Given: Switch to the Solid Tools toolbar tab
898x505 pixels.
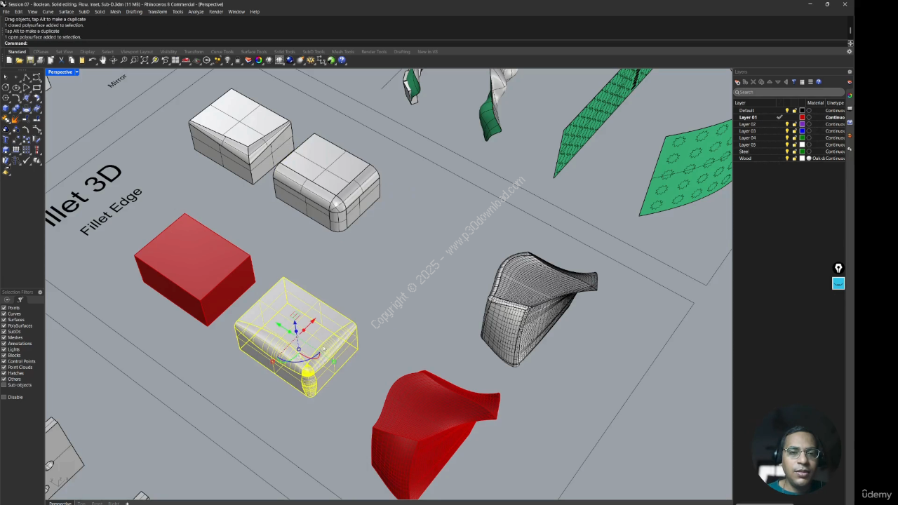Looking at the screenshot, I should tap(284, 52).
